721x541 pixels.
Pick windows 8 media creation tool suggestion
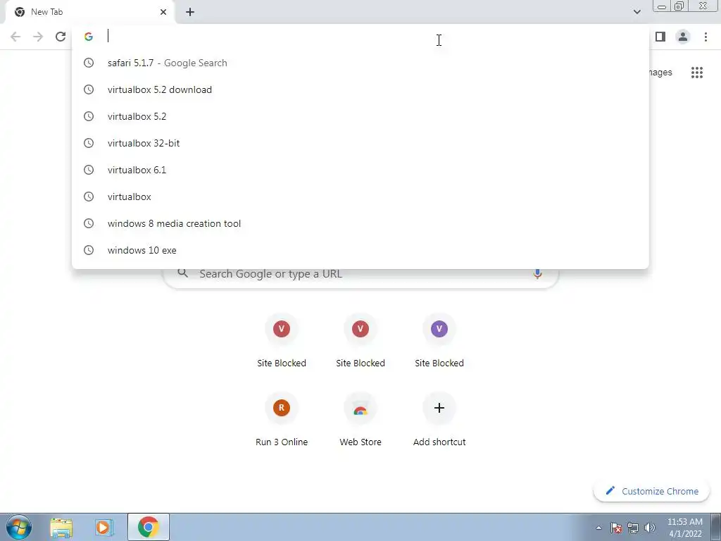(360, 223)
